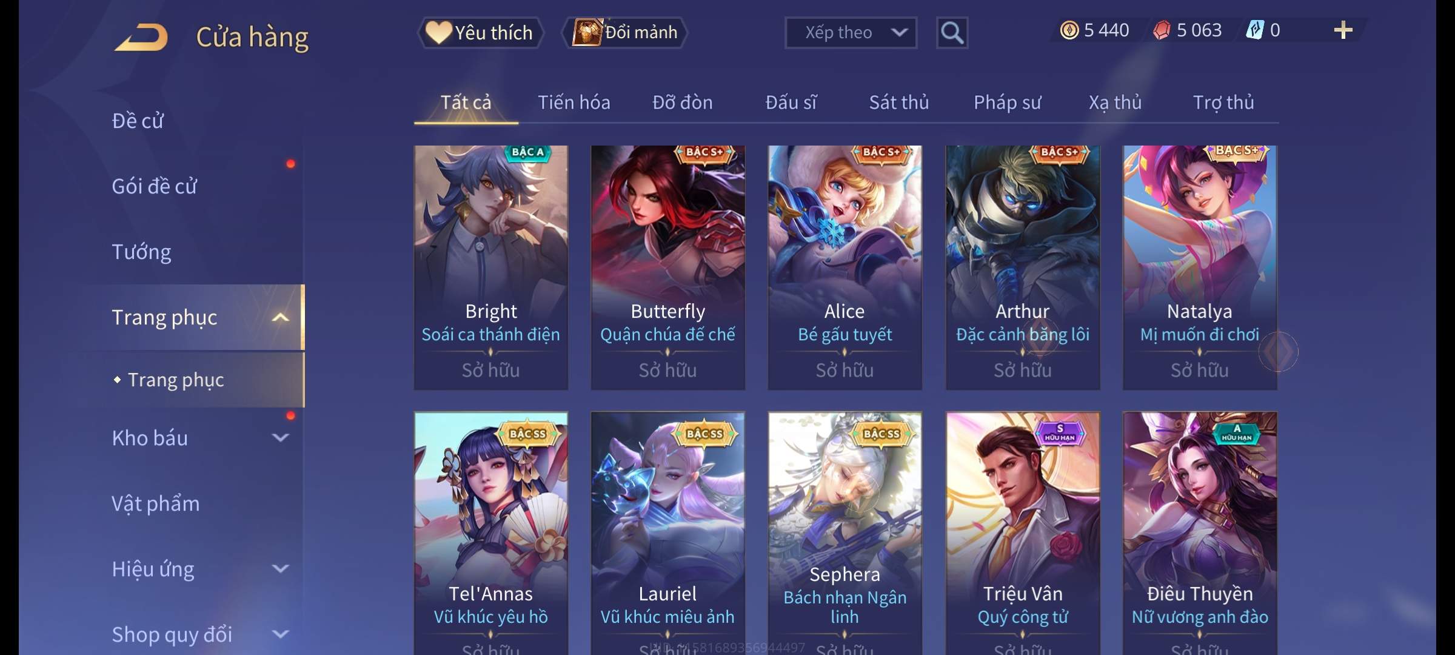Expand the Hiệu ứng sidebar section

pos(280,568)
